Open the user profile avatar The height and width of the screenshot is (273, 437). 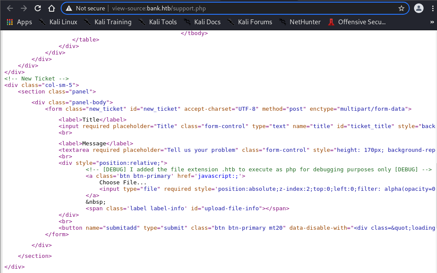pyautogui.click(x=418, y=8)
